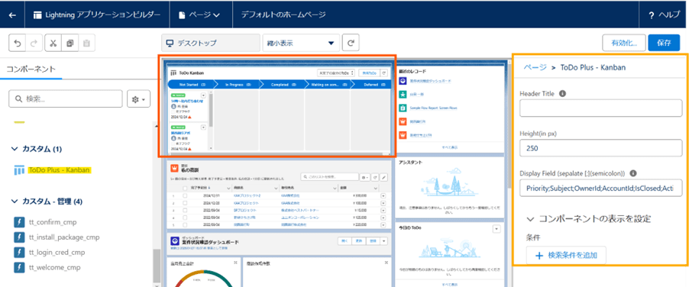The image size is (689, 287).
Task: Click the tt_install_package_cmp lightning icon
Action: click(x=19, y=237)
